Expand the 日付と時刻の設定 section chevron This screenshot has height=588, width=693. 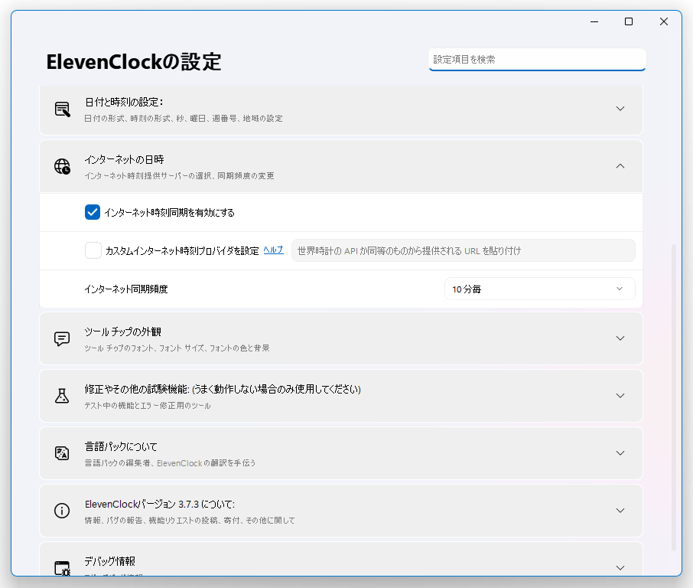point(620,109)
